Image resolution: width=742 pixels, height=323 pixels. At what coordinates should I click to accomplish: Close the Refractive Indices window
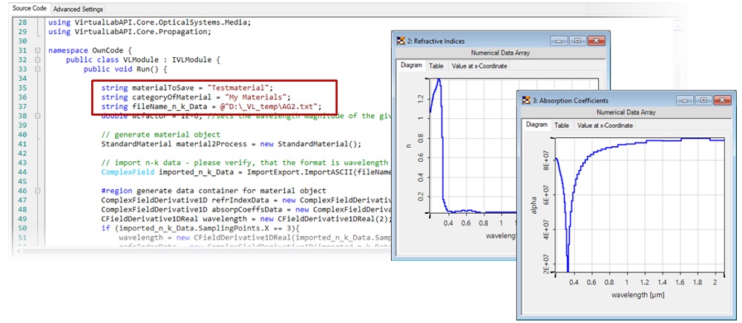point(596,41)
